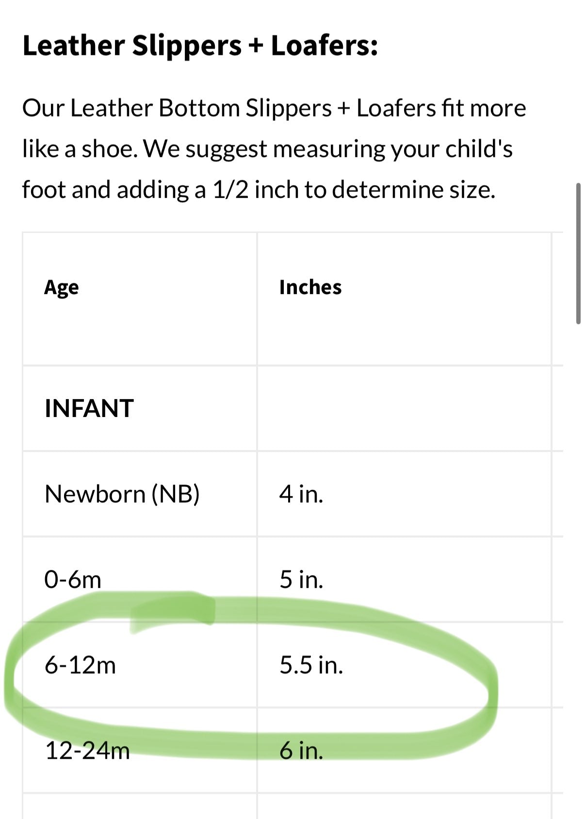This screenshot has height=819, width=585.
Task: Click the vertical scrollbar on the right edge
Action: click(x=578, y=253)
